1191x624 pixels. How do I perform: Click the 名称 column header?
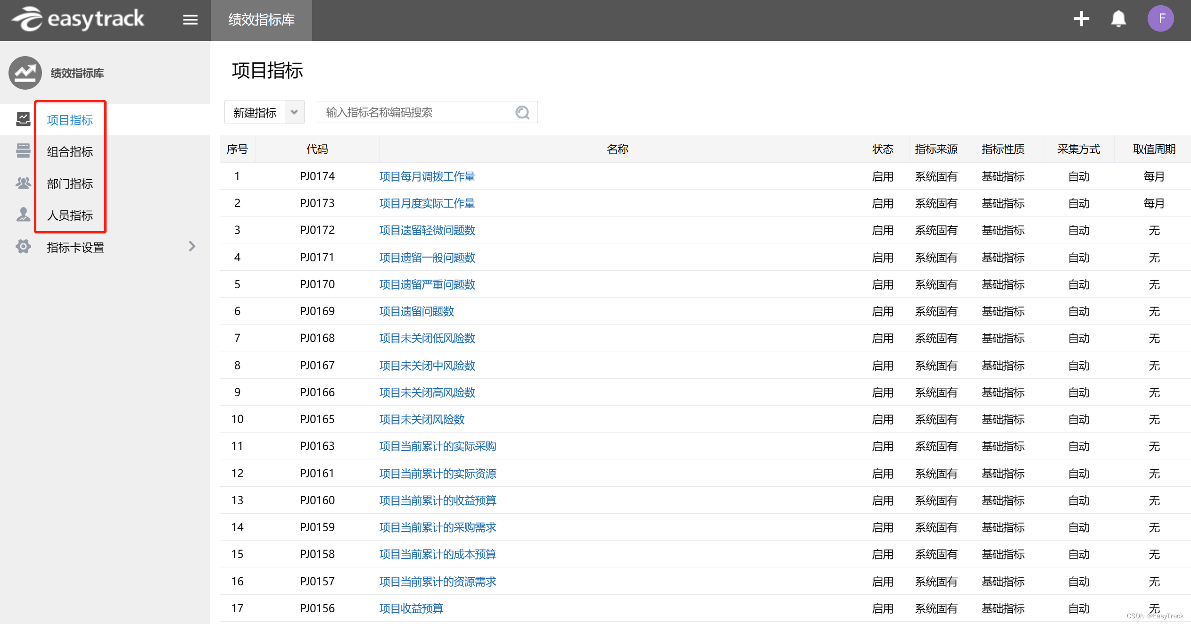coord(618,149)
